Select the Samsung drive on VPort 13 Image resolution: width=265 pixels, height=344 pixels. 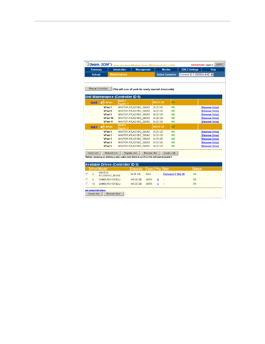click(87, 184)
